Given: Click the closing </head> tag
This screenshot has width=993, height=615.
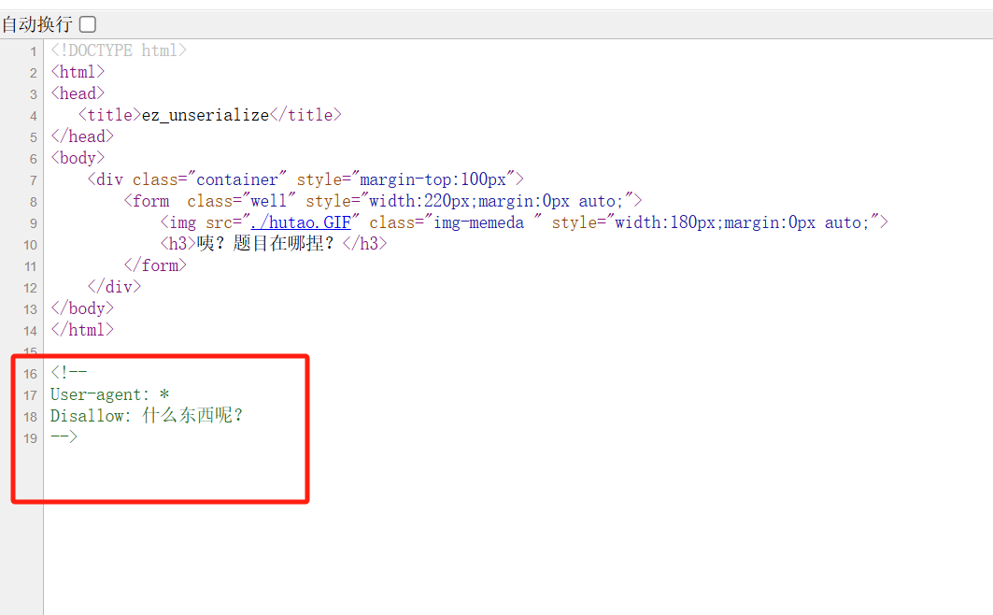Looking at the screenshot, I should 82,136.
